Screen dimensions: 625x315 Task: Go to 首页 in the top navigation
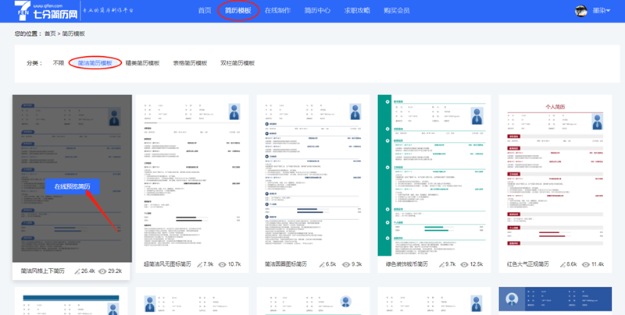coord(205,10)
